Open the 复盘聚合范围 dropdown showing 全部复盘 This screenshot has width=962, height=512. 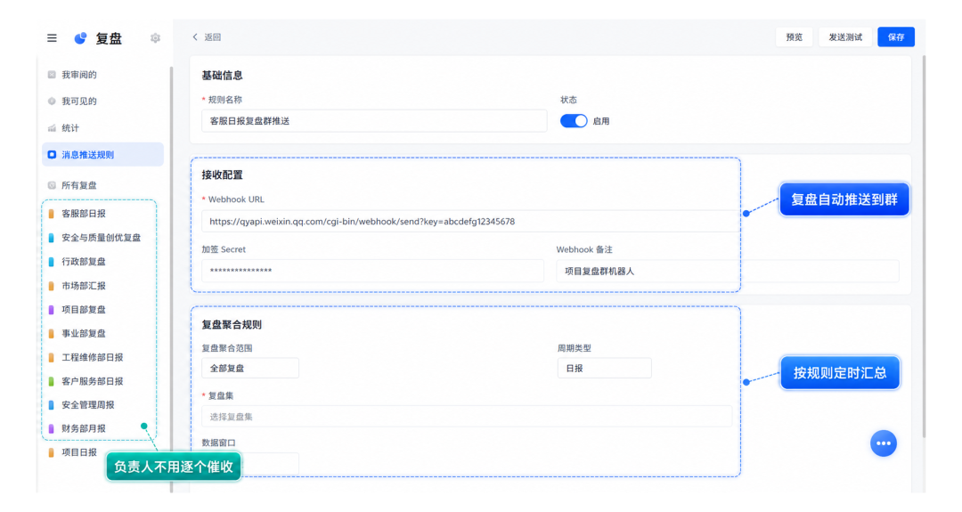[x=250, y=368]
